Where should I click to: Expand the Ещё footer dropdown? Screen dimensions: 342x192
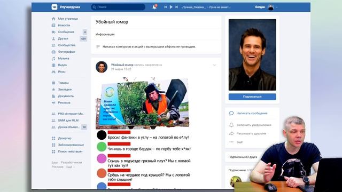click(70, 167)
